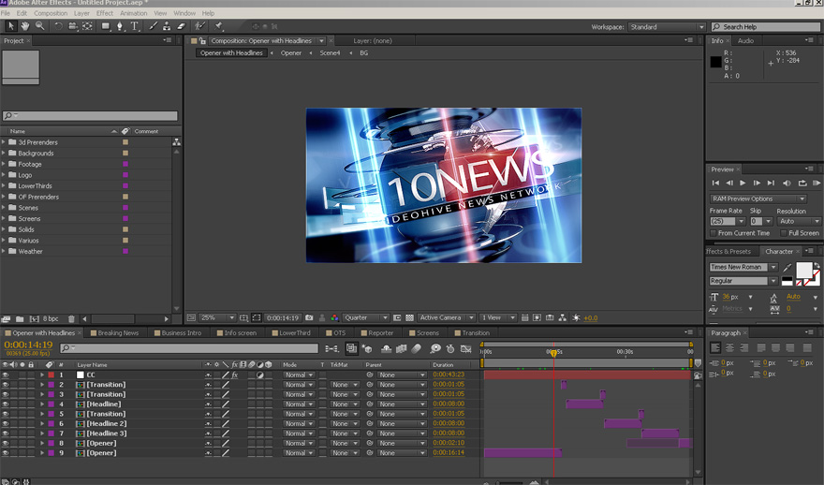Screen dimensions: 824x485
Task: Click the purple label swatch of Footage
Action: (x=125, y=164)
